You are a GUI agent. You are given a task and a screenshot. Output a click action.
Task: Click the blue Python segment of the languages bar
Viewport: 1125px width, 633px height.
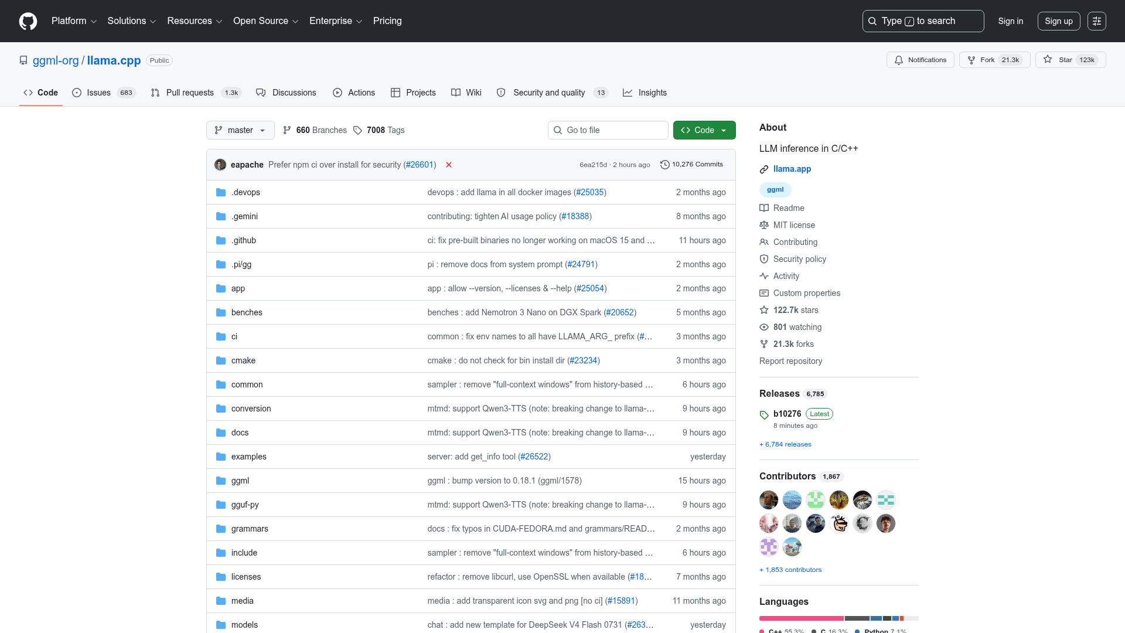pos(876,618)
